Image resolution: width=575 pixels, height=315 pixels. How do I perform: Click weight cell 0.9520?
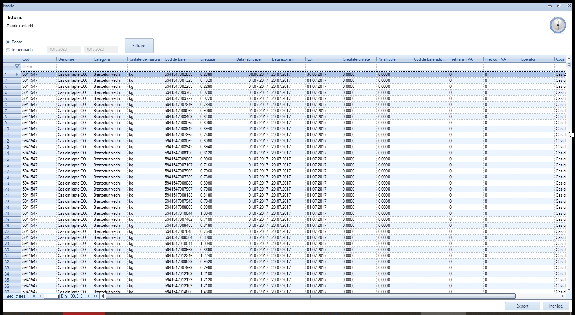click(x=216, y=262)
